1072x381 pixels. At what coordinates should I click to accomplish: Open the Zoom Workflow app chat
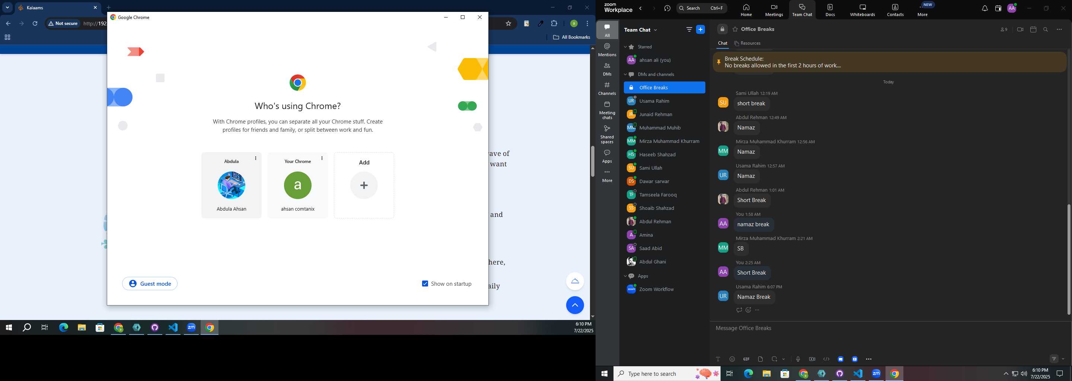(664, 289)
